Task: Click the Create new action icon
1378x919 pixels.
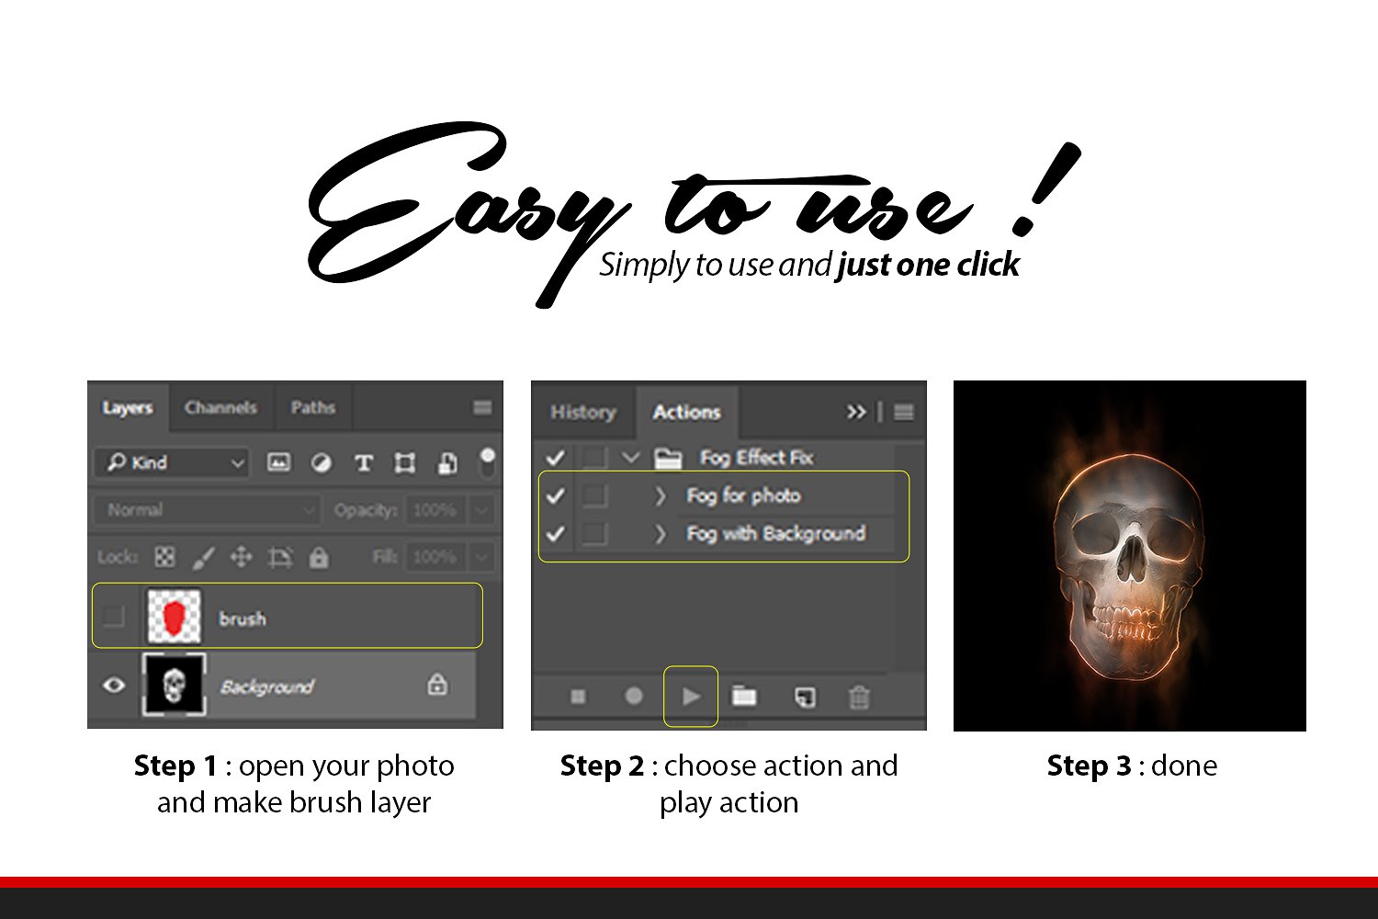Action: (x=802, y=698)
